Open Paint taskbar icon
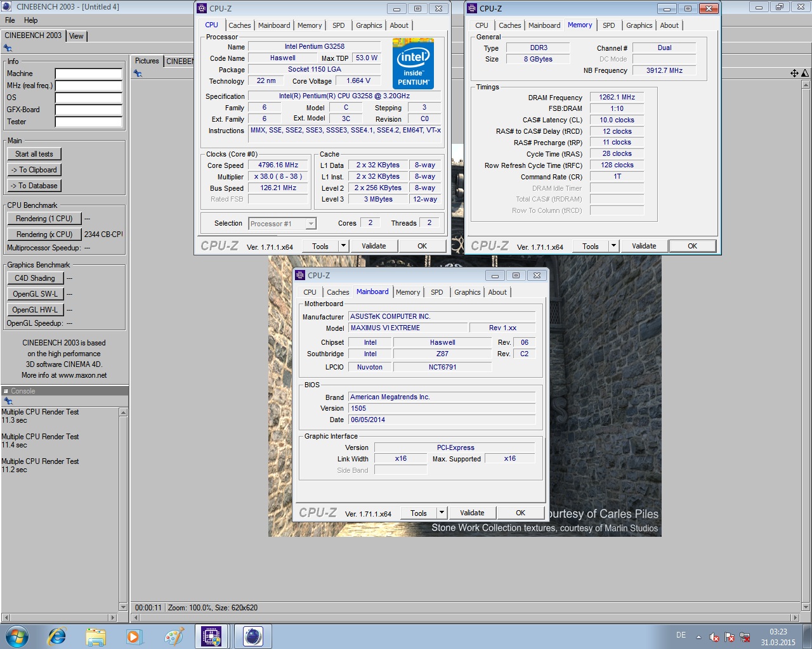The height and width of the screenshot is (649, 812). click(173, 636)
